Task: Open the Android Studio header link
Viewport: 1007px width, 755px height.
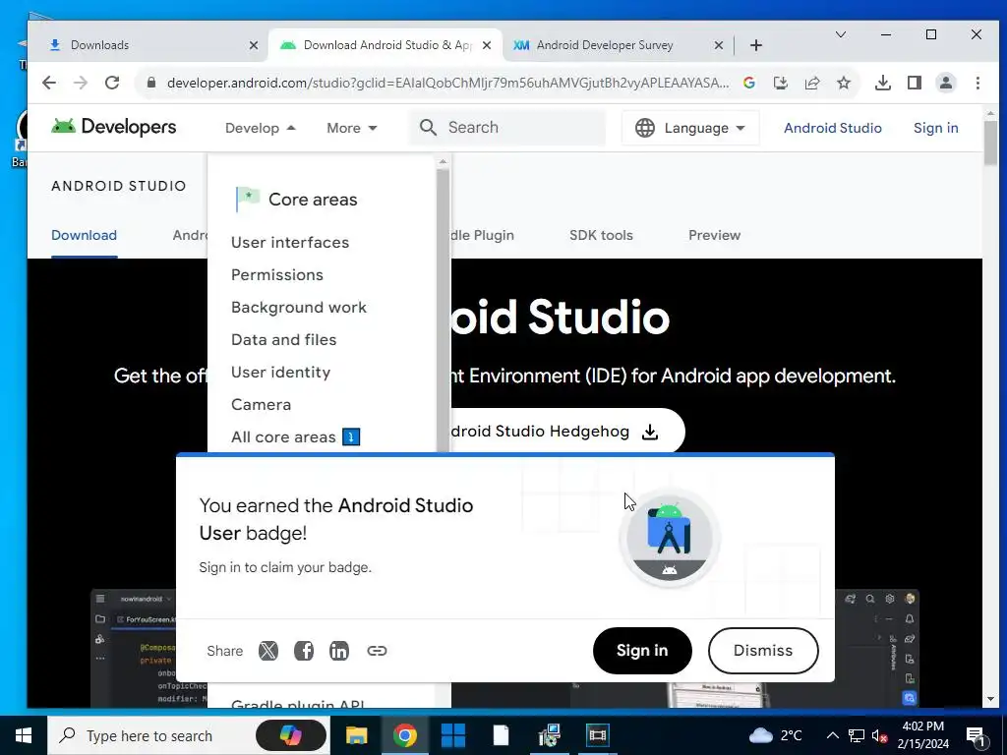Action: point(832,128)
